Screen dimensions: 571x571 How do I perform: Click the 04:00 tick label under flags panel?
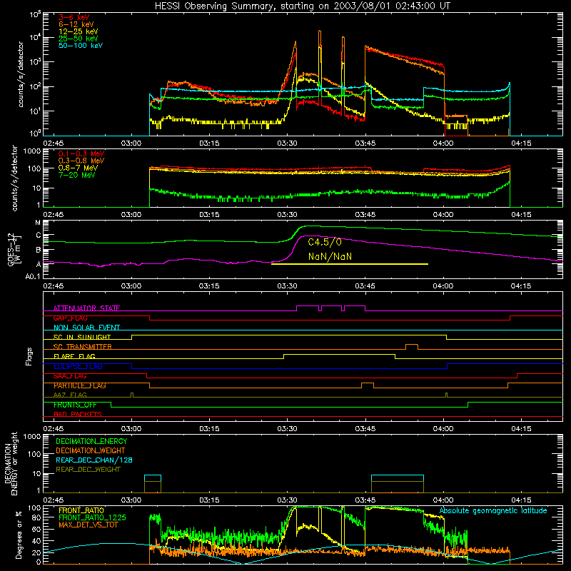[443, 429]
